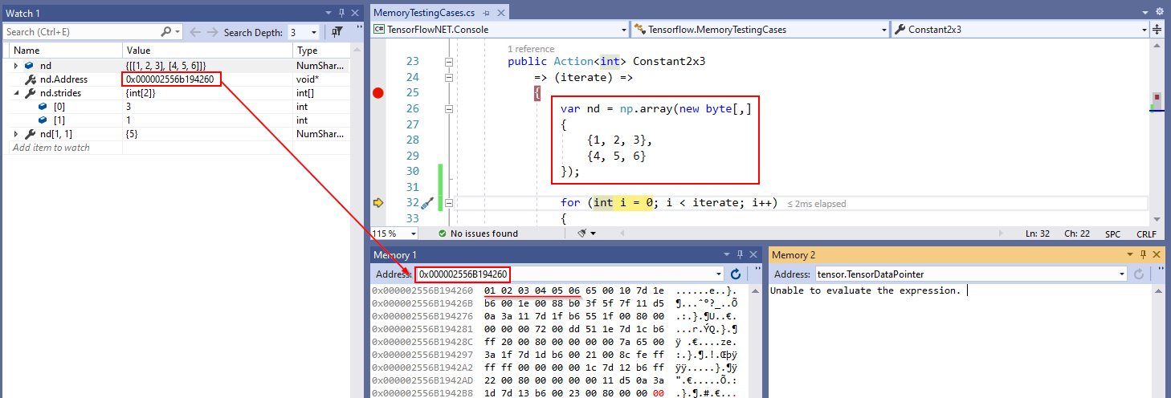Activate the Memory 2 panel title
The image size is (1171, 398).
click(793, 255)
